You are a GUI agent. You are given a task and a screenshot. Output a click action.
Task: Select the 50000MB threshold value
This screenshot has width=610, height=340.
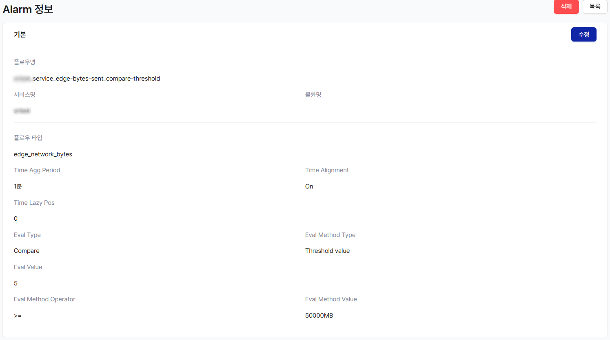(319, 316)
